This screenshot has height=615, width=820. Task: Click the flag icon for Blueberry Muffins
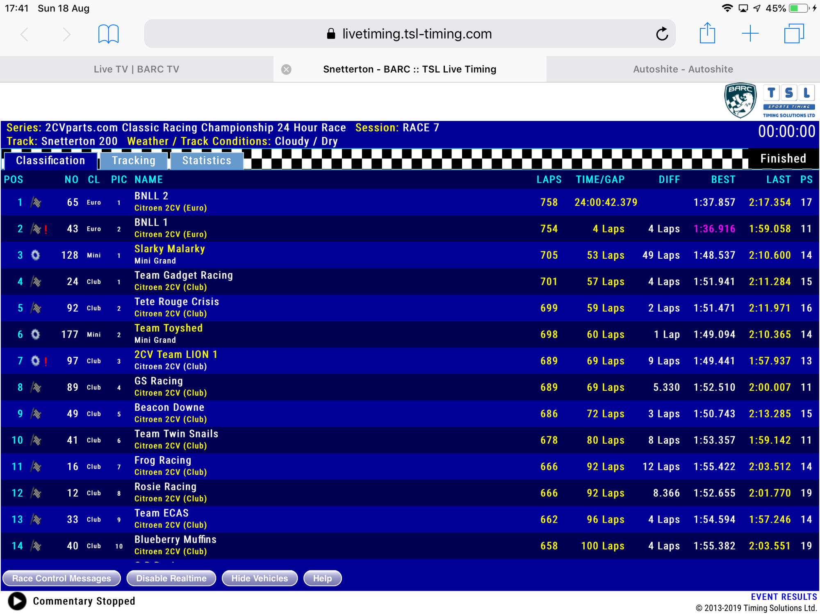click(36, 546)
